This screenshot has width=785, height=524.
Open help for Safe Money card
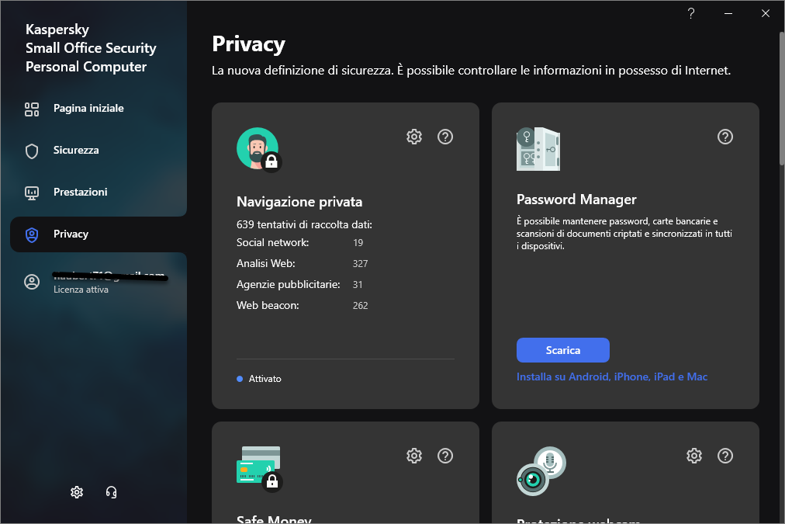(445, 456)
